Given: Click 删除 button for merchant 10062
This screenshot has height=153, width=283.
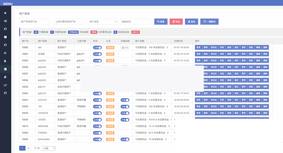Looking at the screenshot, I should point(265,47).
